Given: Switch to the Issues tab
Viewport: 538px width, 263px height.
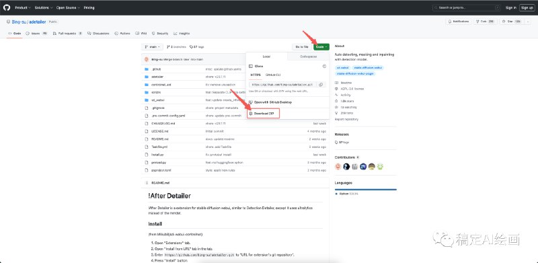Looking at the screenshot, I should coord(37,34).
